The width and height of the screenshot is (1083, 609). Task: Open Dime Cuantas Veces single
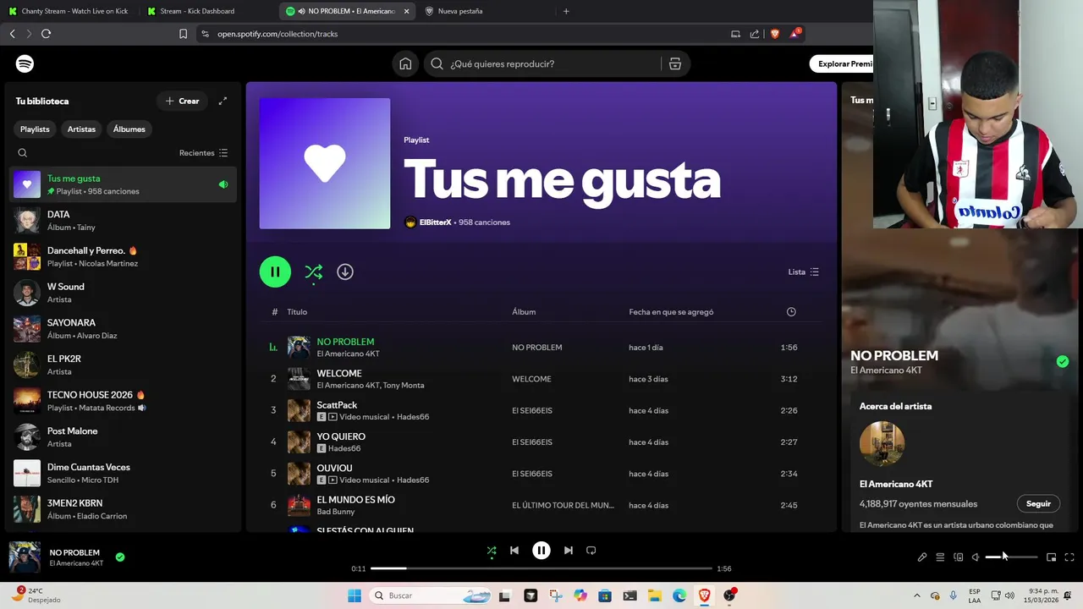124,473
